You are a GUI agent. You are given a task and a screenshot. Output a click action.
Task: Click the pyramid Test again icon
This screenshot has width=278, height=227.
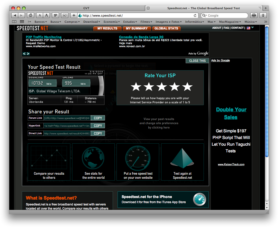[x=182, y=157]
